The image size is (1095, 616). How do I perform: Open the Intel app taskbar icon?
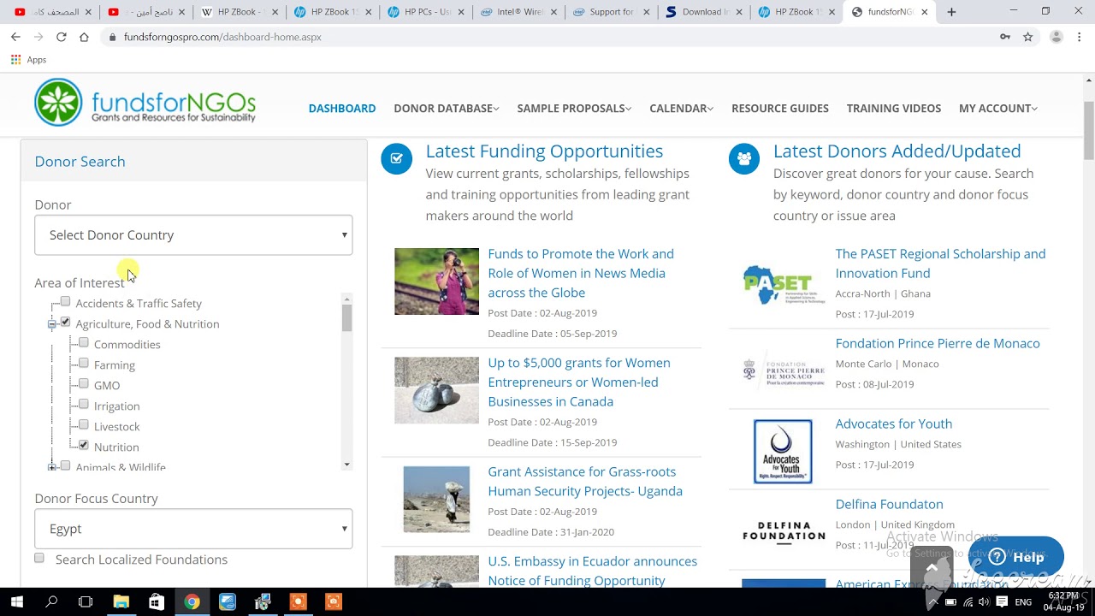[228, 602]
